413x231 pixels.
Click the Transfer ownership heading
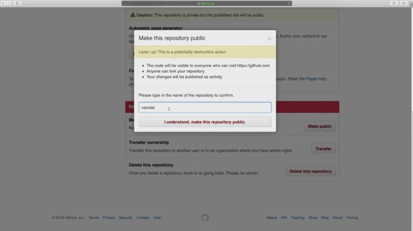click(x=149, y=142)
